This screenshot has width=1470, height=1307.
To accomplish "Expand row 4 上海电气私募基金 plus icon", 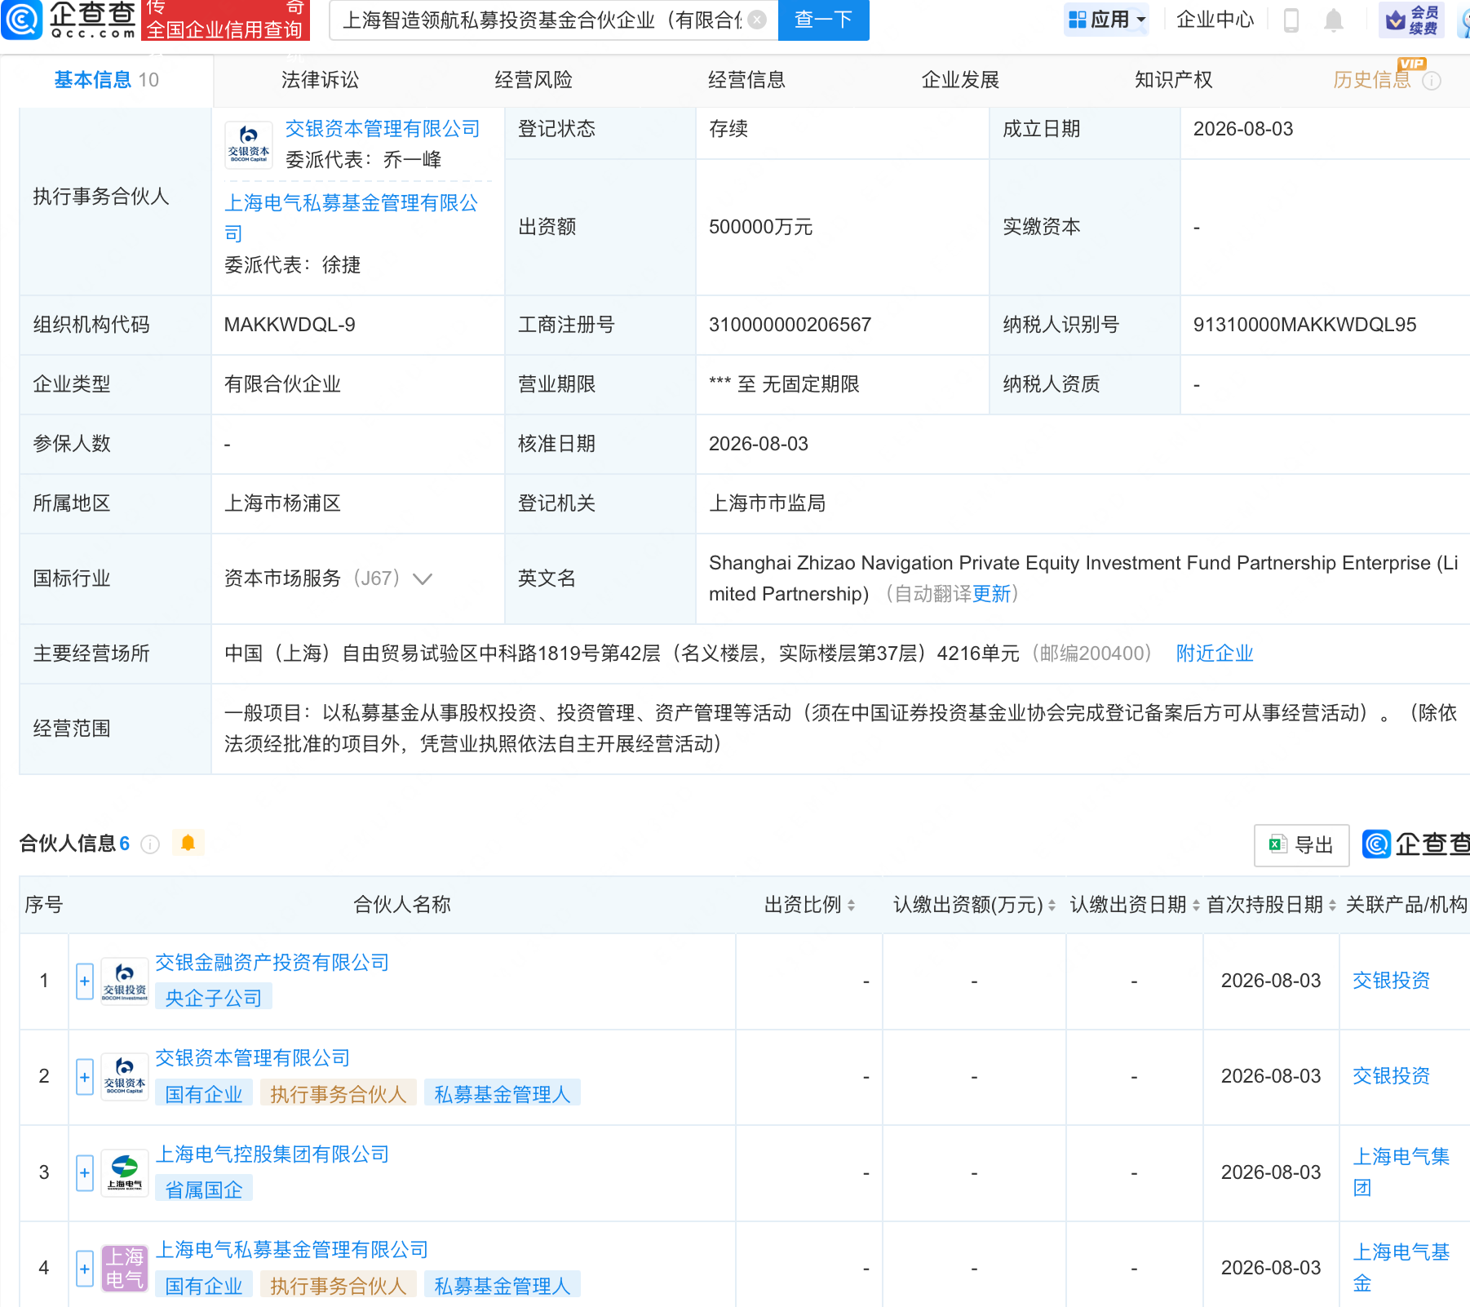I will (x=85, y=1269).
